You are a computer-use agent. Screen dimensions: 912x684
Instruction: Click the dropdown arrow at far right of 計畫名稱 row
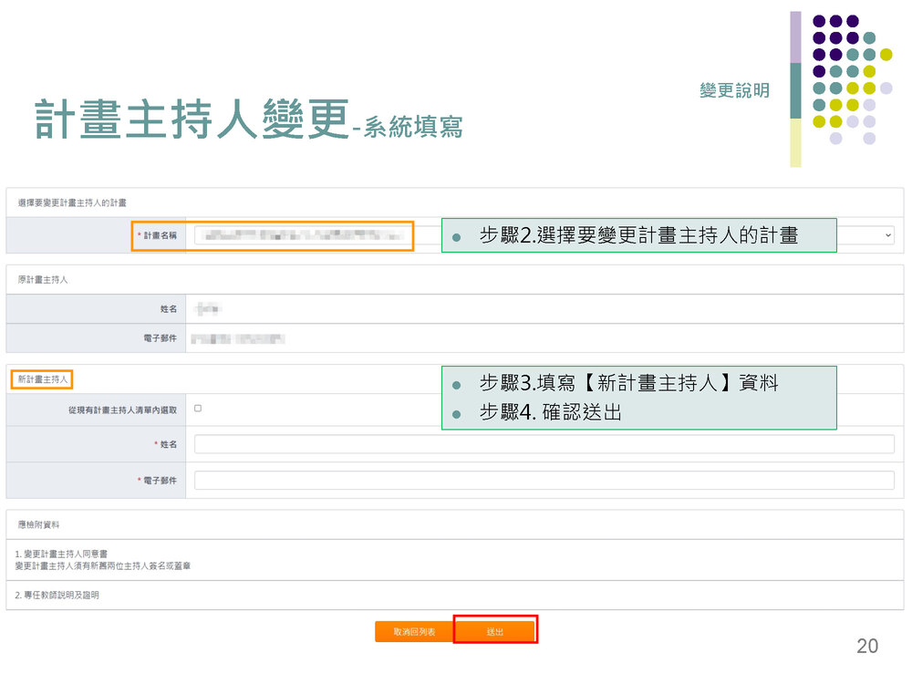888,235
